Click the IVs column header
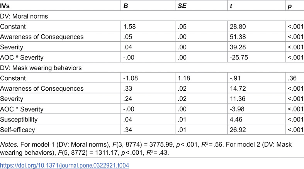Image resolution: width=304 pixels, height=169 pixels. coord(5,6)
